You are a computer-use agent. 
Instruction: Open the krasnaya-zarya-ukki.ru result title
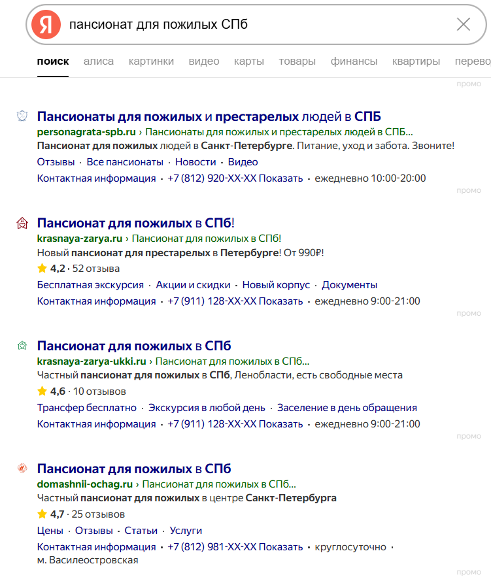coord(134,346)
